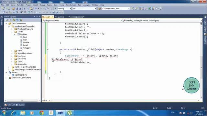Open uTorrent from the taskbar
This screenshot has height=116, width=207.
70,113
